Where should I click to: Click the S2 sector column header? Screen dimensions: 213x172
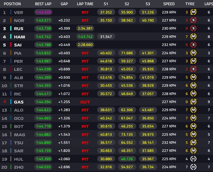[127, 4]
